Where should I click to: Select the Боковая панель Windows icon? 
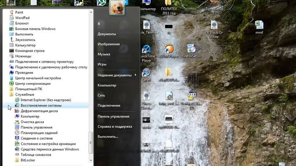tap(12, 29)
